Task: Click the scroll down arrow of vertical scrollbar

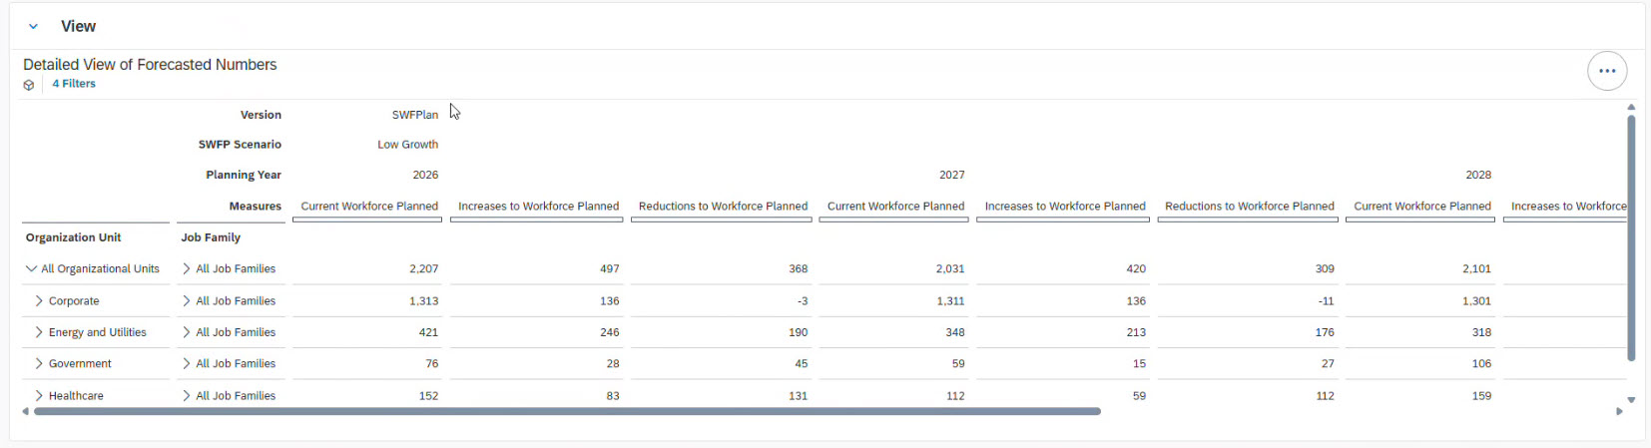Action: tap(1631, 399)
